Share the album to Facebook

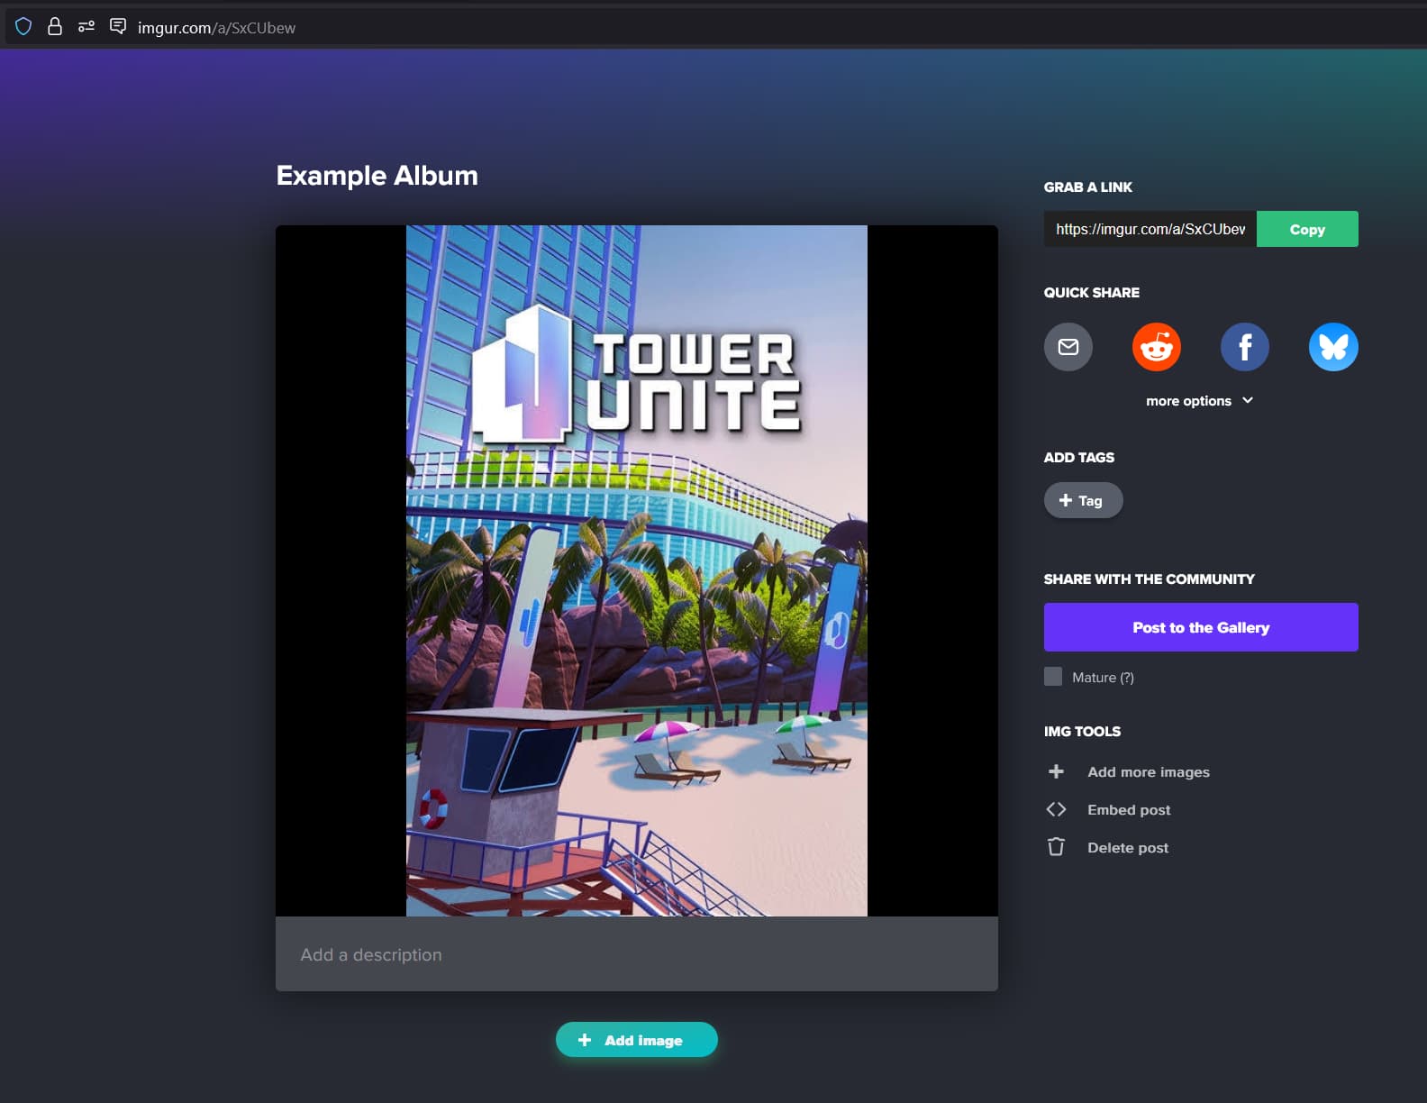pos(1244,347)
